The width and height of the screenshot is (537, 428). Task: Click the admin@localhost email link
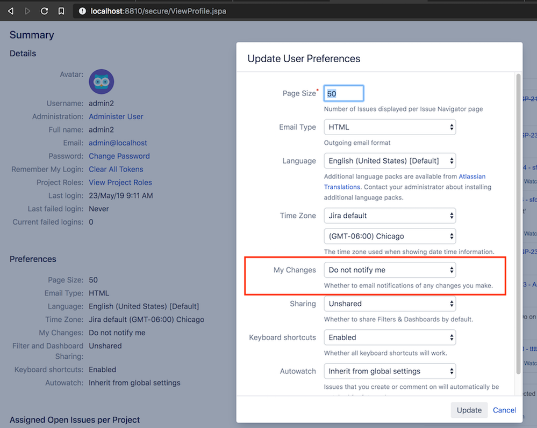[x=118, y=143]
